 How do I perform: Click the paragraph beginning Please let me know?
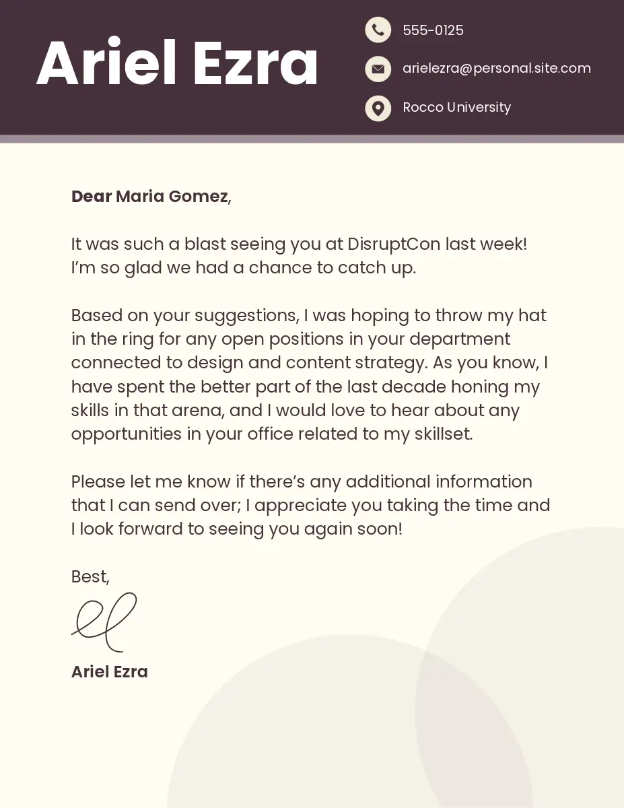point(310,505)
